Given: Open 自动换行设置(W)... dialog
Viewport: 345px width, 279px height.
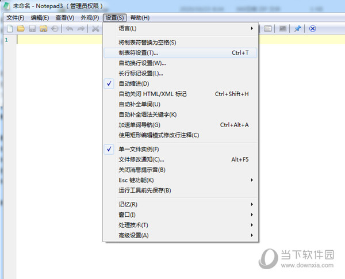Looking at the screenshot, I should [x=181, y=63].
